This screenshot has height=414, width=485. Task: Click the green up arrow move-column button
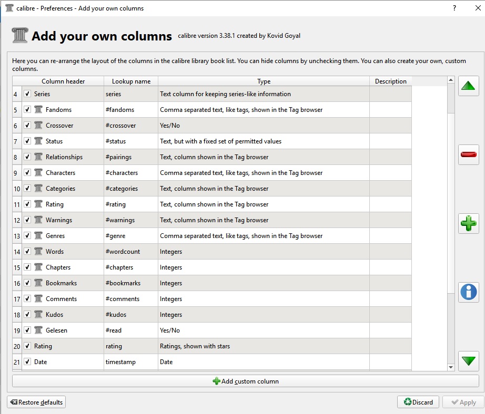468,86
